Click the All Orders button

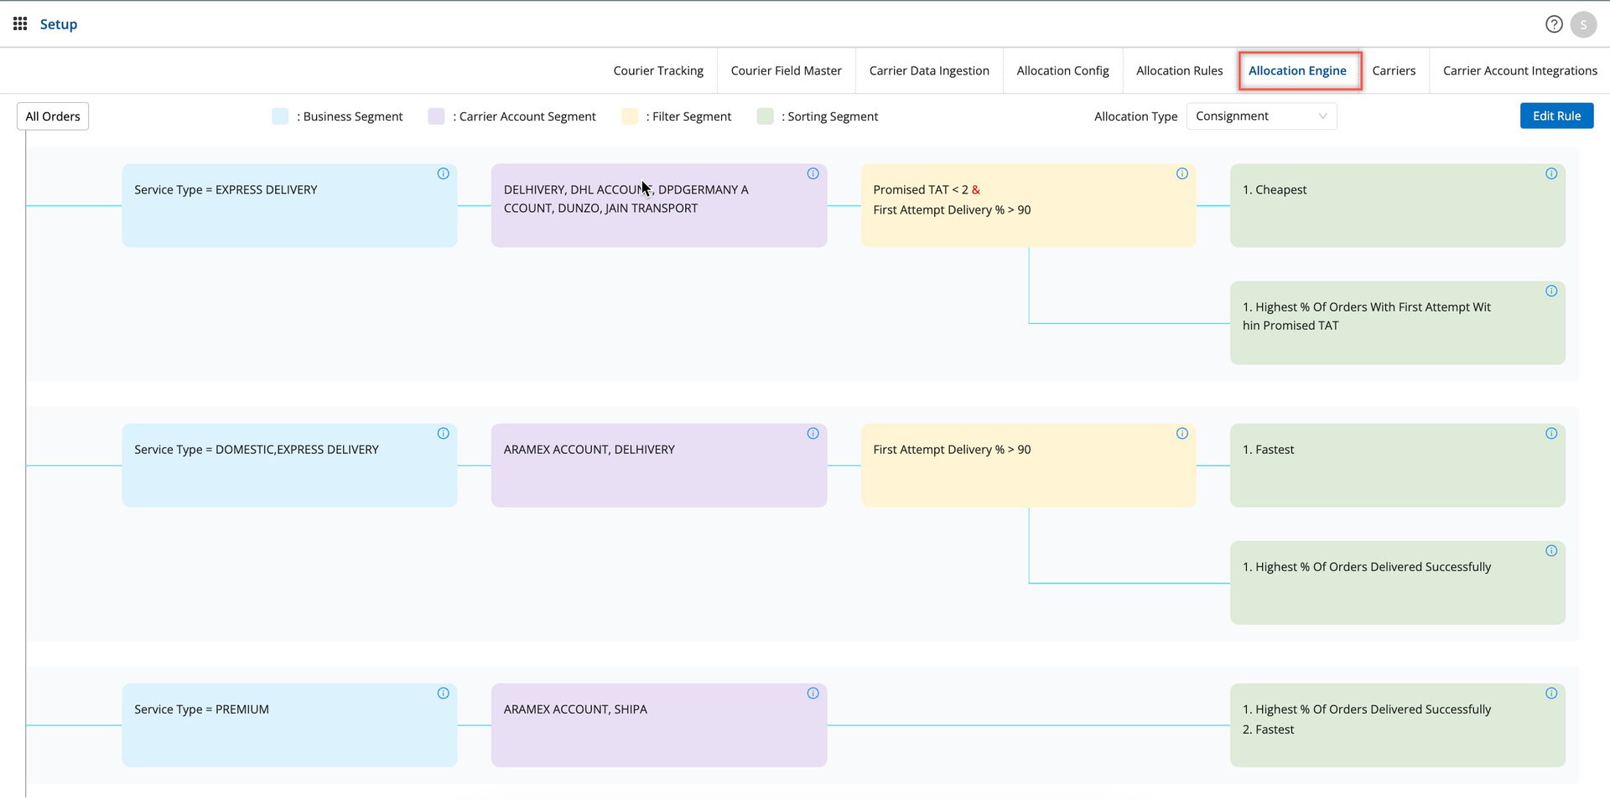pyautogui.click(x=53, y=116)
